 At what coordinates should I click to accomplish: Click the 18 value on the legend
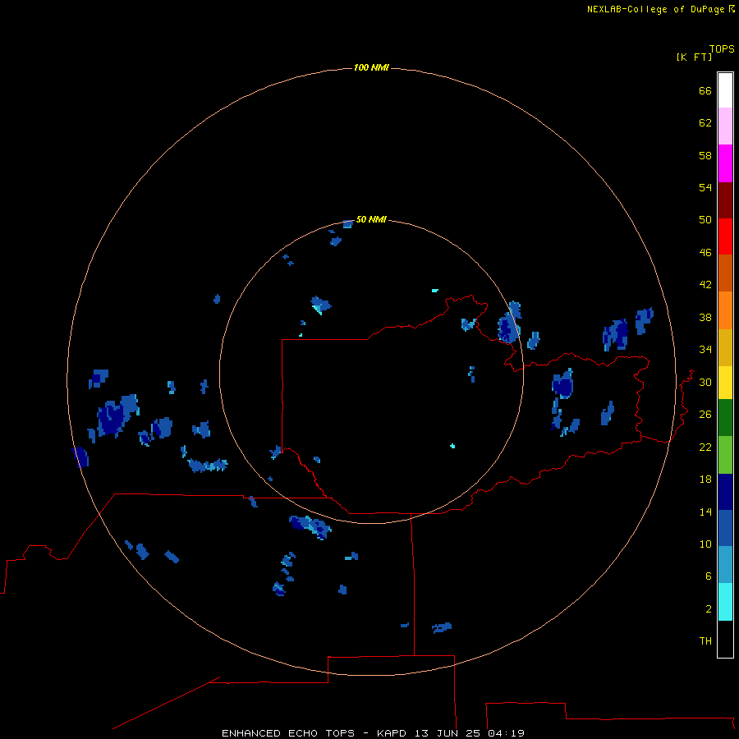pyautogui.click(x=705, y=480)
